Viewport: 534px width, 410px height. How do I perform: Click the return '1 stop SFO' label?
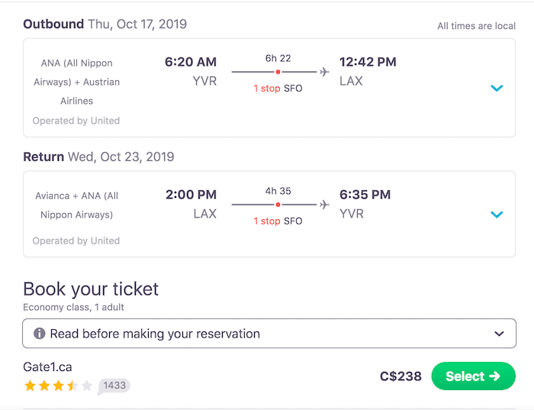tap(278, 221)
